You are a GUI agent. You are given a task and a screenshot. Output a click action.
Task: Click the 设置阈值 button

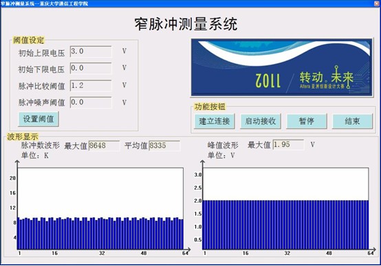39,119
